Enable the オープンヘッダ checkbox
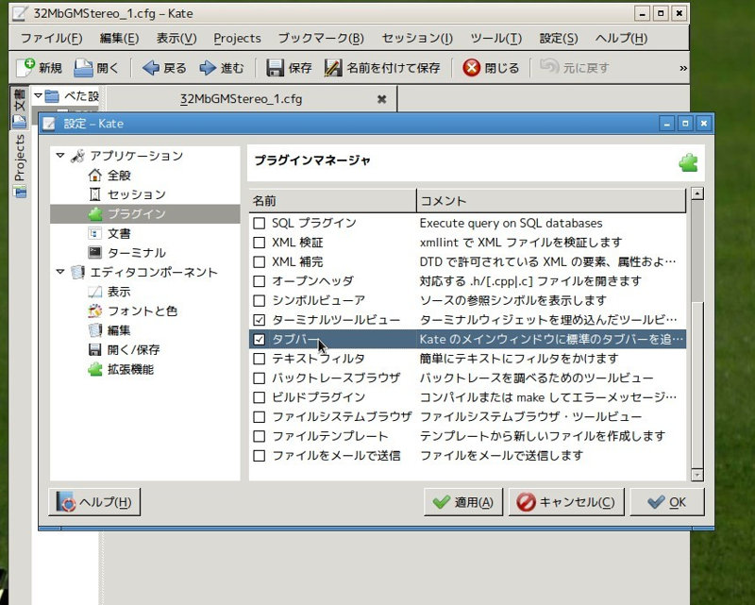 pos(259,281)
